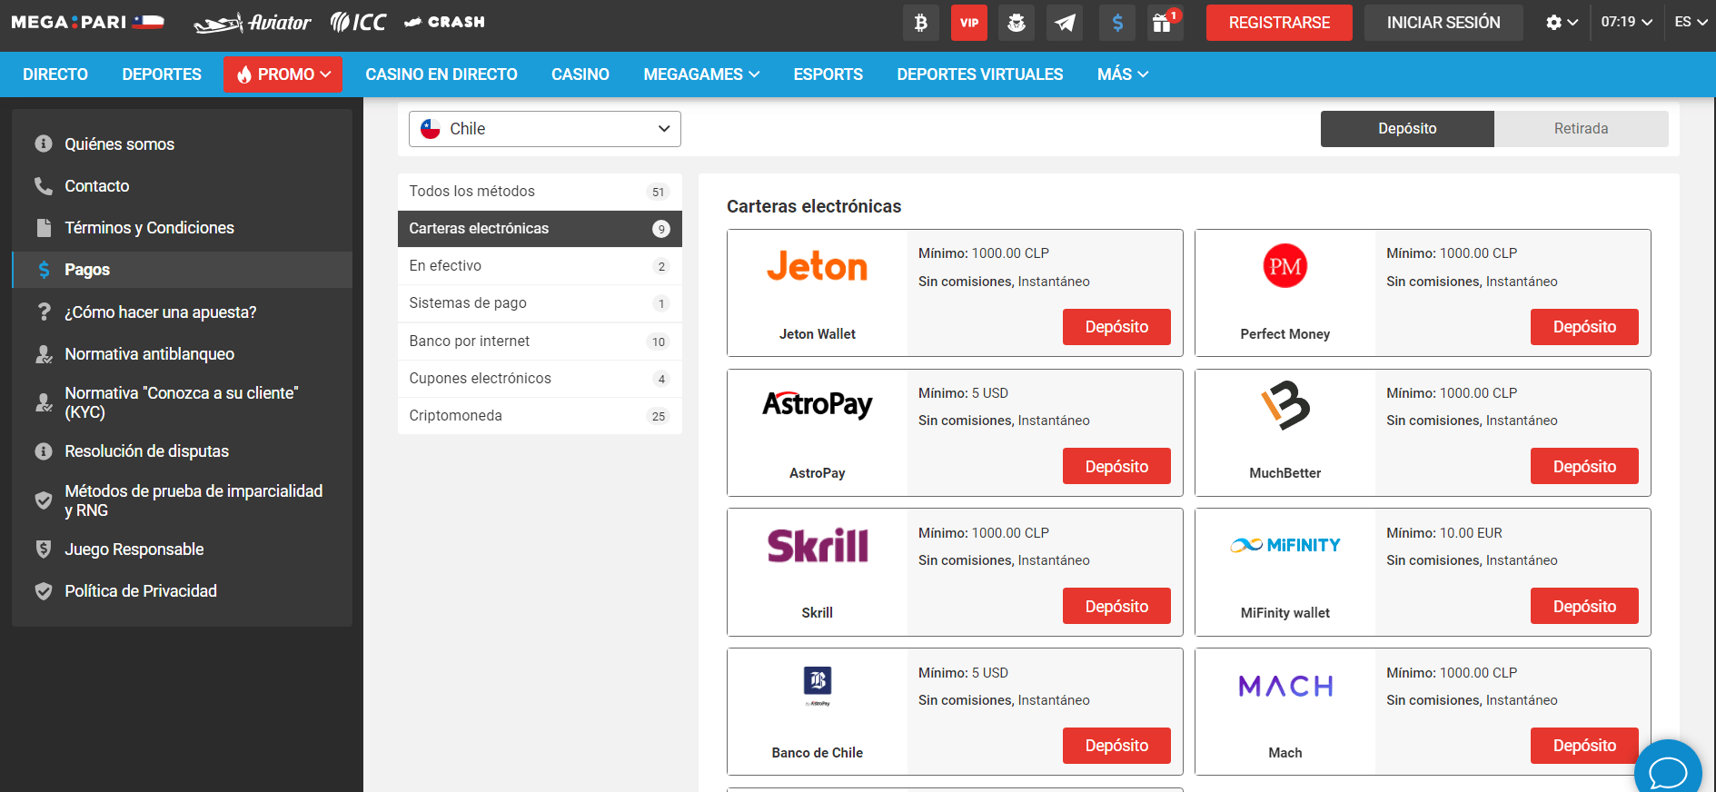
Task: Click the AstroPay logo thumbnail
Action: [x=817, y=405]
